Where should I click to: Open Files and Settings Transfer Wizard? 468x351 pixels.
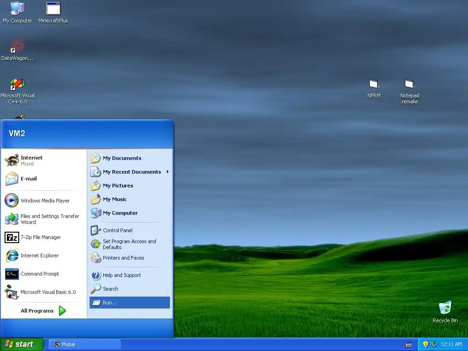43,219
